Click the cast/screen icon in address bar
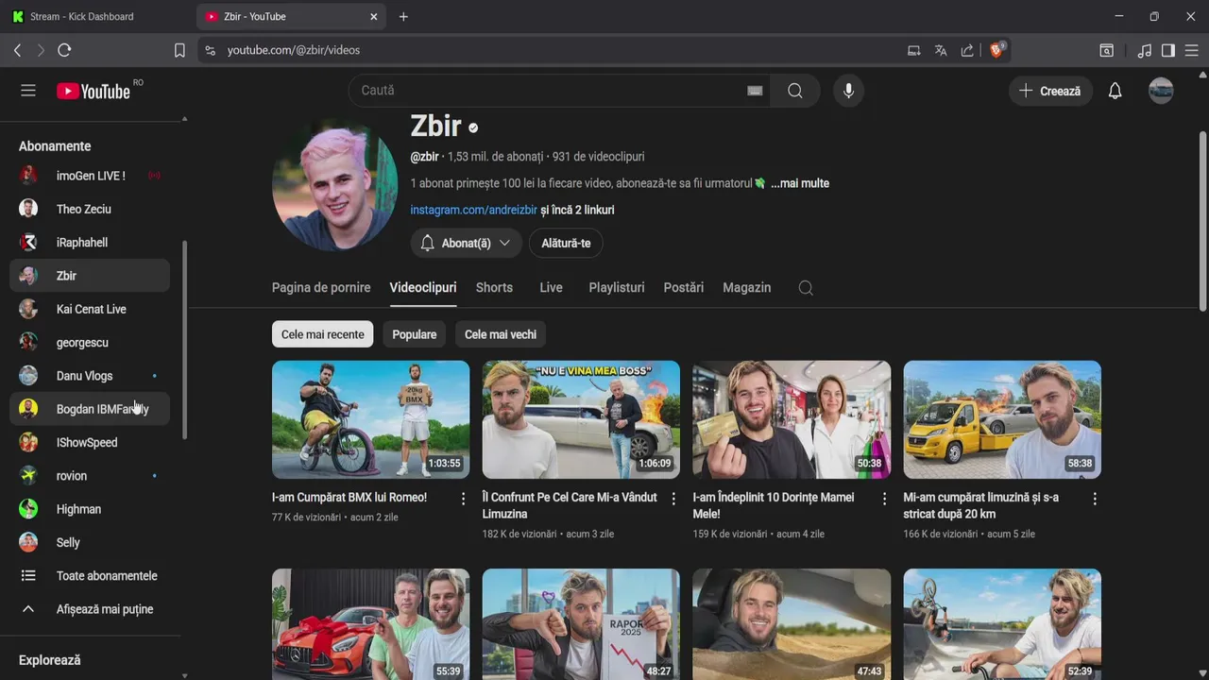The image size is (1209, 680). pos(913,50)
